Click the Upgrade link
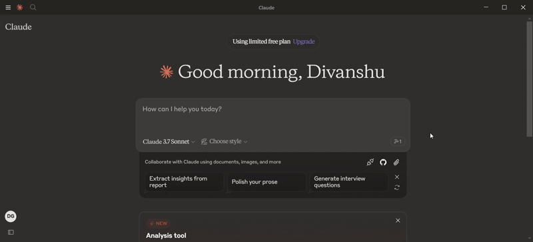The image size is (533, 242). point(304,41)
